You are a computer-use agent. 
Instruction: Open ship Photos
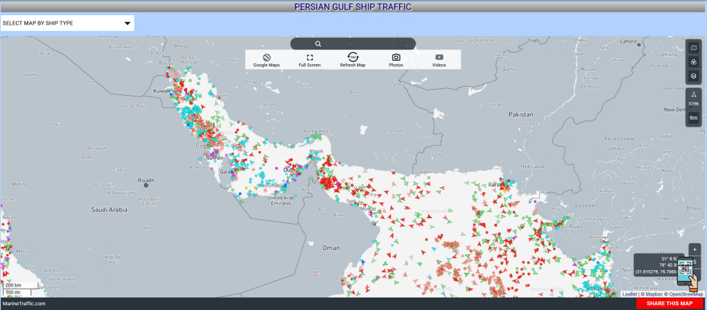pyautogui.click(x=396, y=60)
